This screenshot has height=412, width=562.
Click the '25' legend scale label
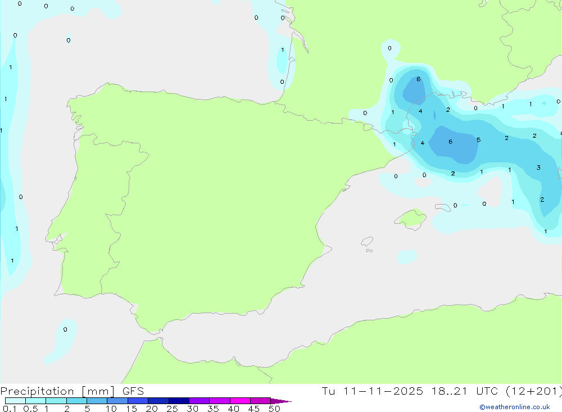coord(173,409)
